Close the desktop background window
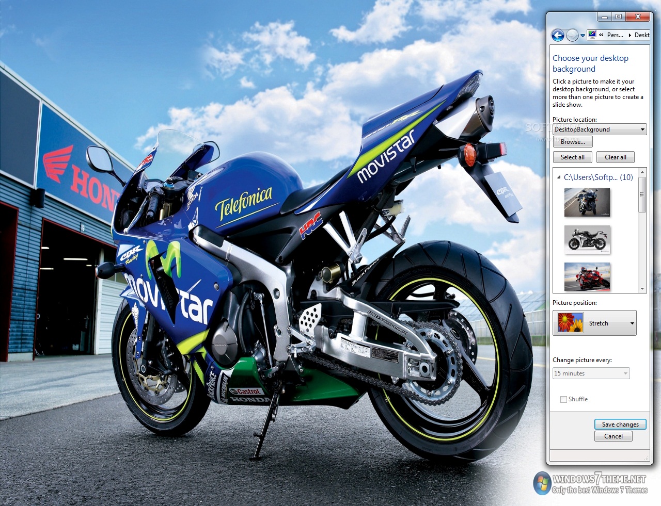This screenshot has height=506, width=661. 638,17
